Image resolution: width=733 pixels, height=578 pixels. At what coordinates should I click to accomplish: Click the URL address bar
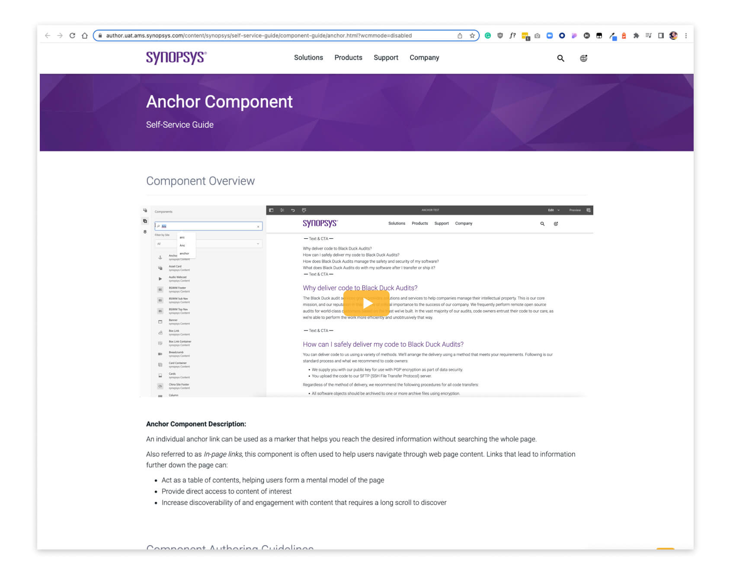pyautogui.click(x=277, y=35)
